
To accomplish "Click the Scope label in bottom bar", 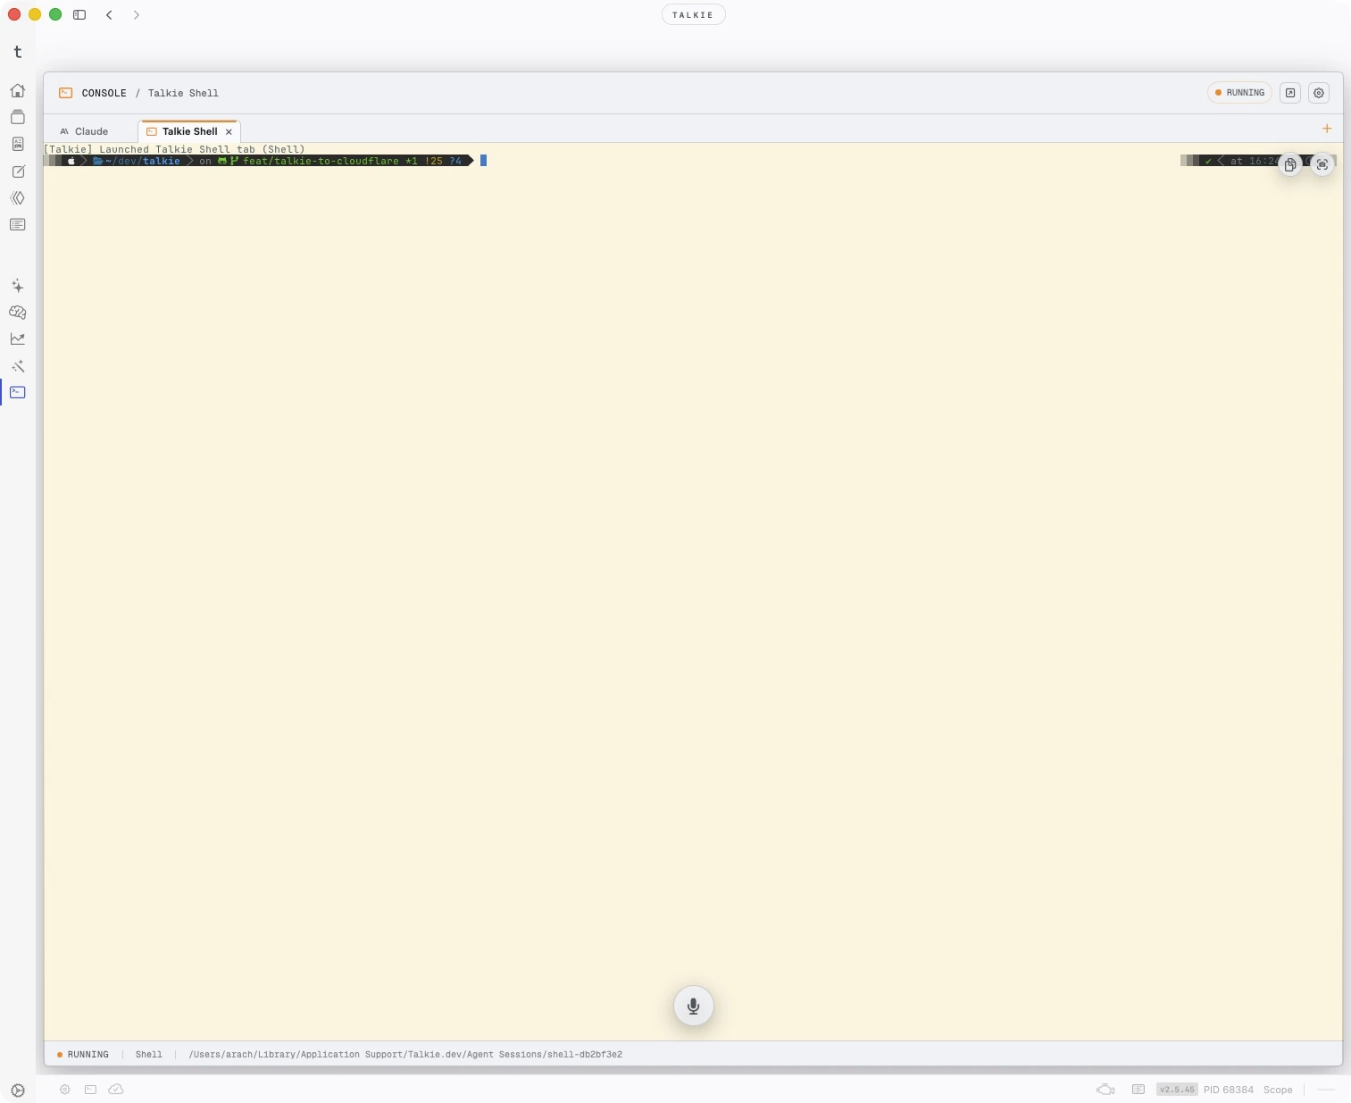I will tap(1278, 1090).
